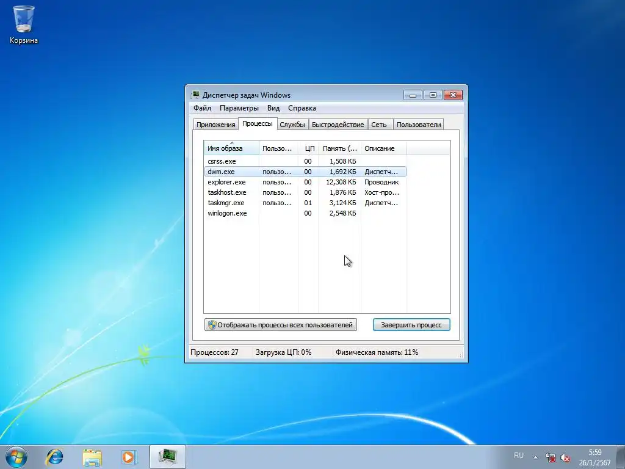Open the Файл menu
Viewport: 625px width, 469px height.
202,108
